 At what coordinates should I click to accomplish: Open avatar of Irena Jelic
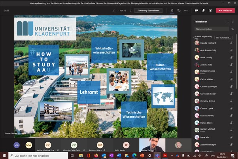click(197, 137)
